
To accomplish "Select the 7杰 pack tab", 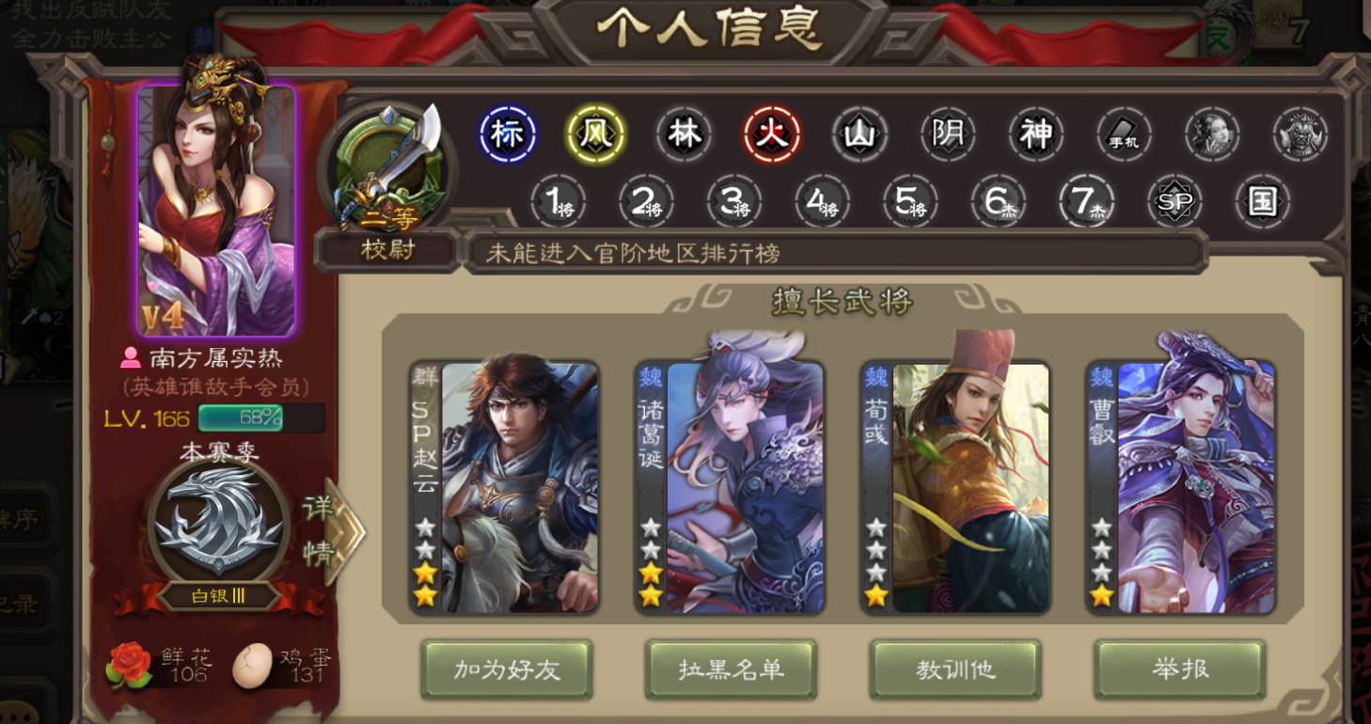I will click(x=1087, y=201).
